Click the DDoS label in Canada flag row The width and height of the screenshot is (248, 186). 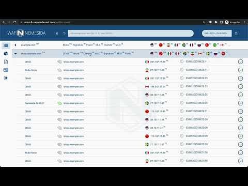pyautogui.click(x=28, y=87)
